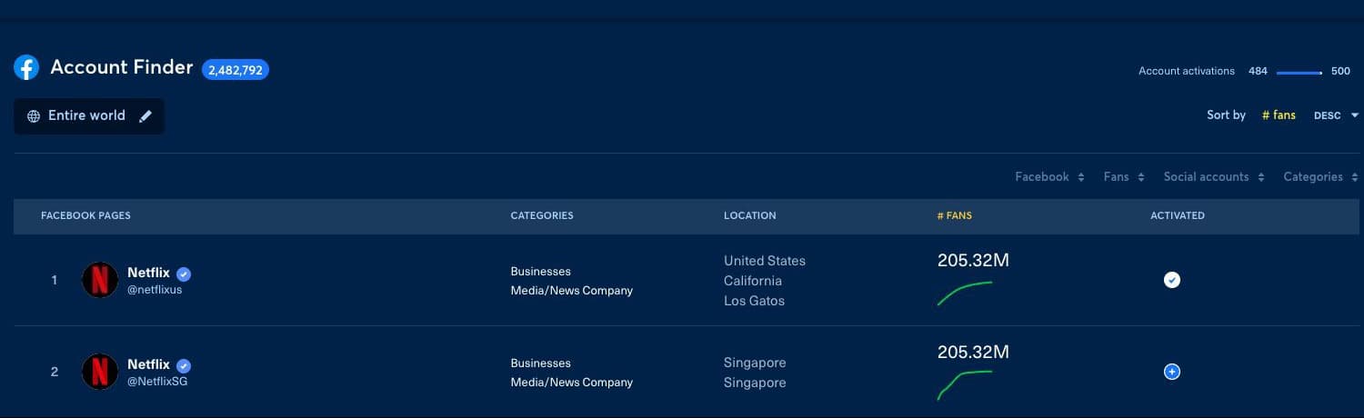Click Media/News Company category for @netflixus

(x=571, y=291)
